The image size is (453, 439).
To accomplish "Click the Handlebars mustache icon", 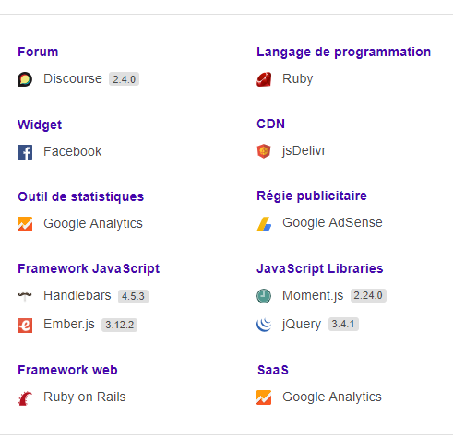I will click(x=25, y=296).
